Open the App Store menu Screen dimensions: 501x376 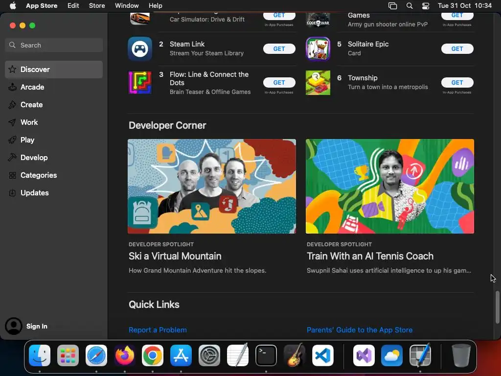tap(42, 6)
